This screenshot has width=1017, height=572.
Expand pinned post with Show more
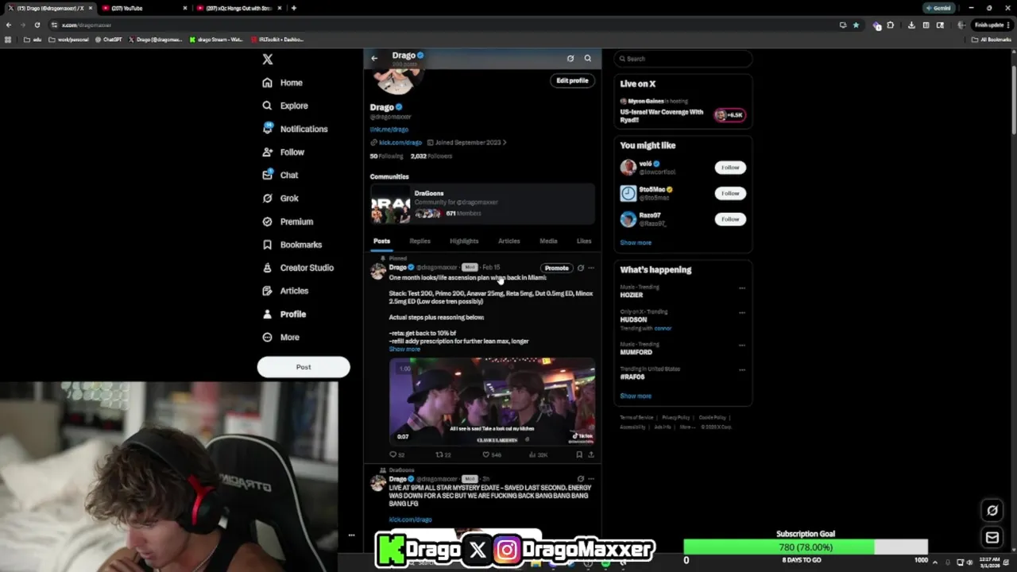click(x=404, y=350)
